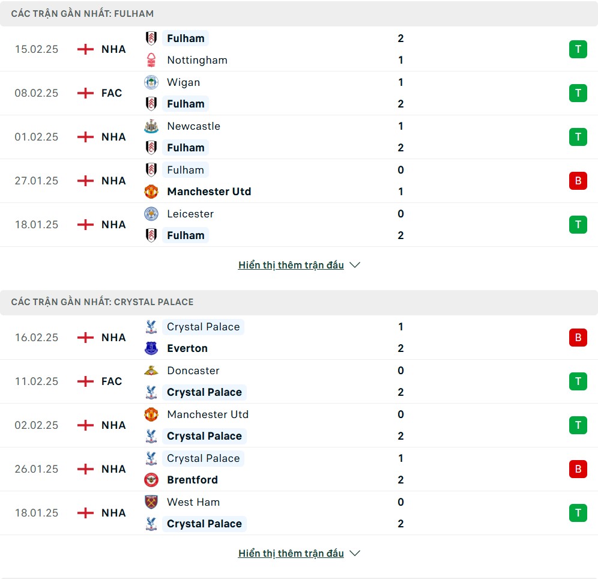Select the Newcastle team name
The image size is (598, 579).
click(x=193, y=126)
